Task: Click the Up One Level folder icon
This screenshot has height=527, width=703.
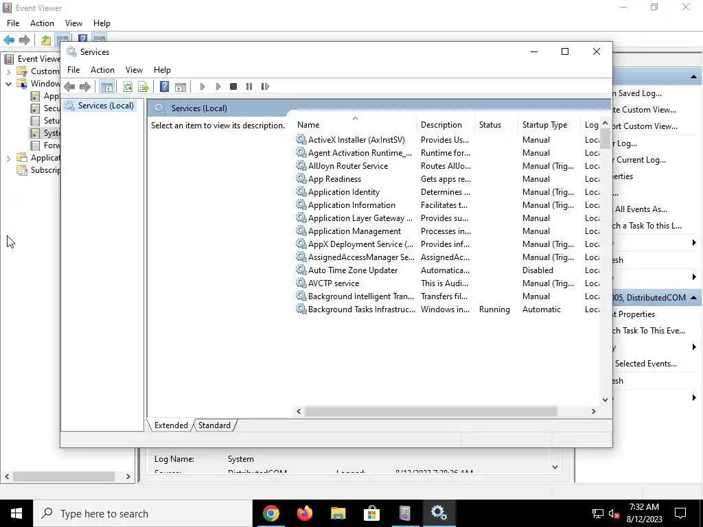Action: pyautogui.click(x=46, y=40)
